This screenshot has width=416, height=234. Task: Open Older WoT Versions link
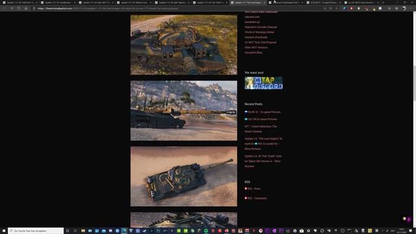click(256, 47)
